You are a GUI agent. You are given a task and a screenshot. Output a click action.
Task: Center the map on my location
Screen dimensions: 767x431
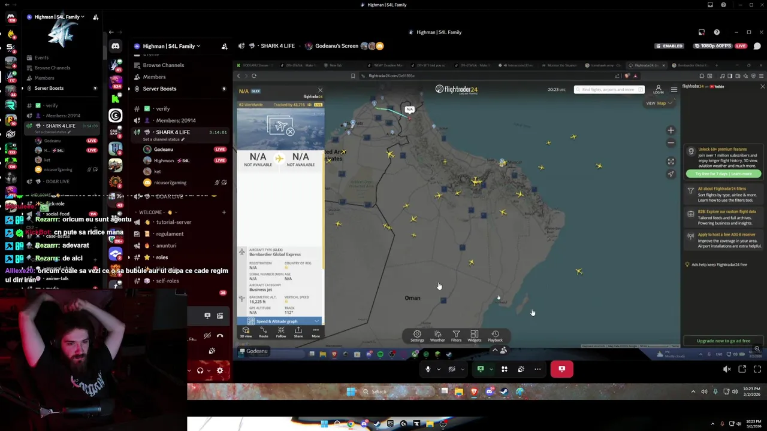(x=671, y=174)
